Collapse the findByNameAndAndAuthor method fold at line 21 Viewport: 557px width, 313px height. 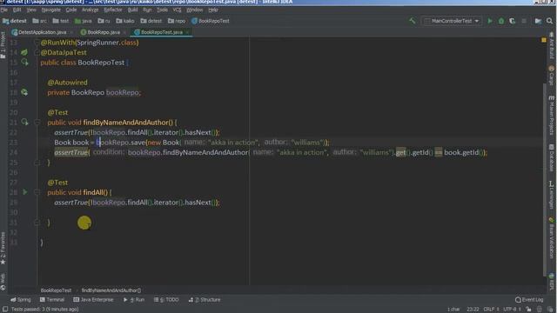pyautogui.click(x=37, y=122)
